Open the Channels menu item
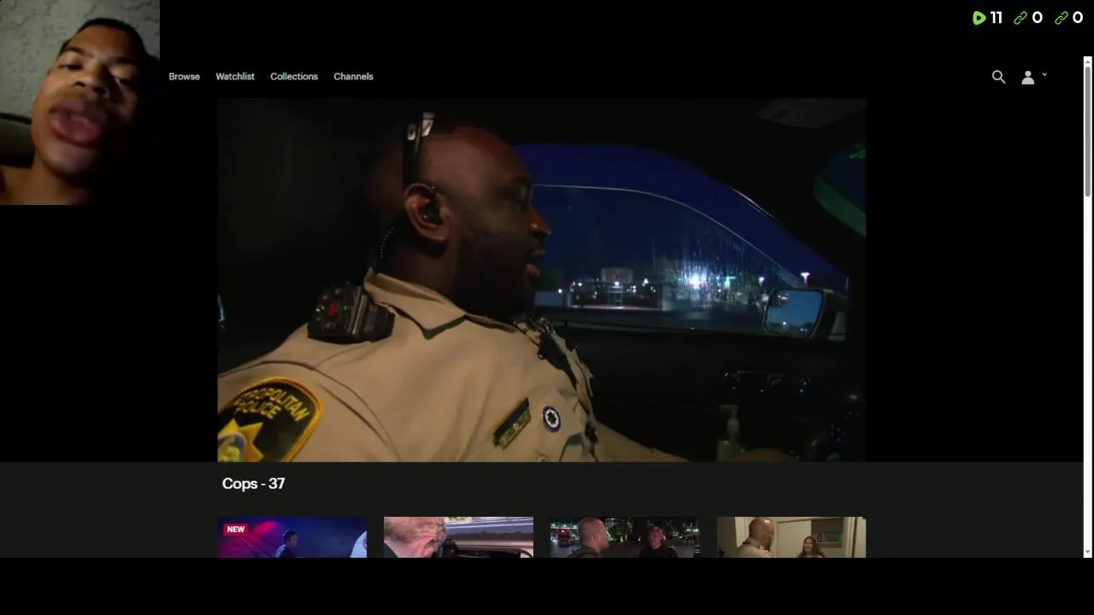This screenshot has width=1094, height=615. coord(353,77)
